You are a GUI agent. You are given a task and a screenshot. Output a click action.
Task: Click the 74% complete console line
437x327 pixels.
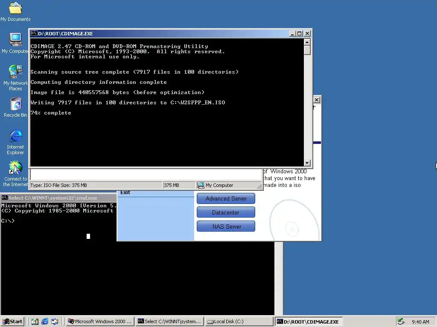pyautogui.click(x=51, y=113)
